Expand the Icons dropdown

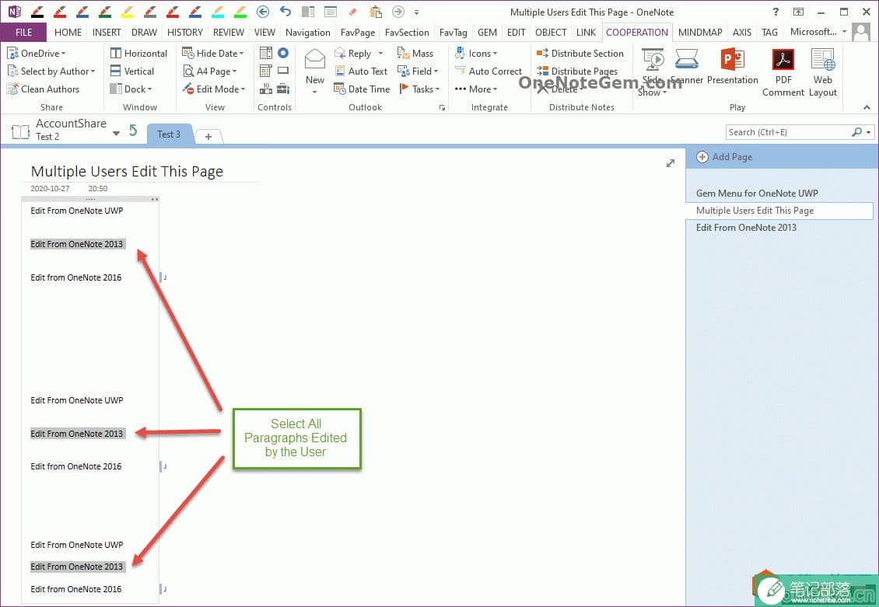tap(476, 53)
